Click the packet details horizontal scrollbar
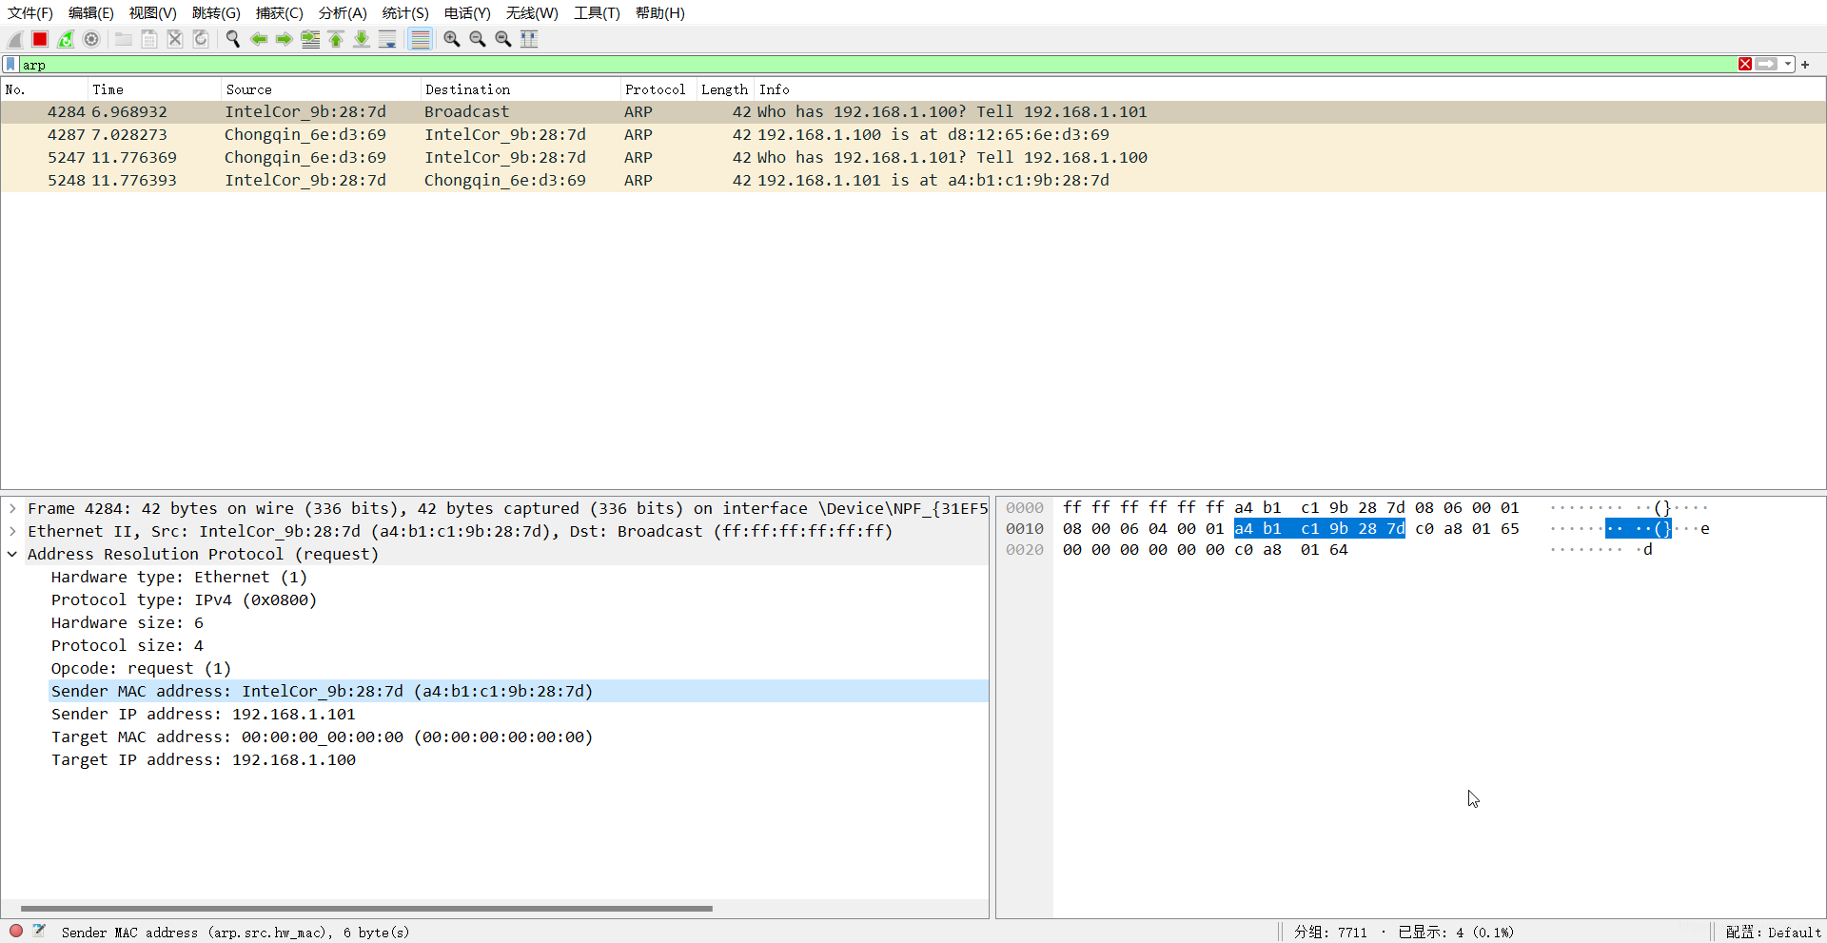The height and width of the screenshot is (943, 1827). point(366,909)
